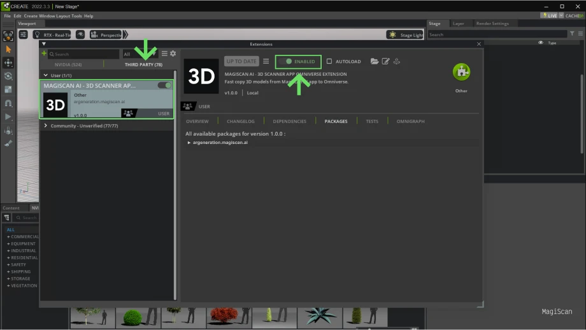Expand the COMMERCIAL asset category

click(x=8, y=236)
